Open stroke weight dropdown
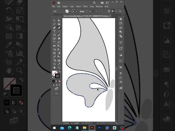The height and width of the screenshot is (131, 175). (x=96, y=11)
